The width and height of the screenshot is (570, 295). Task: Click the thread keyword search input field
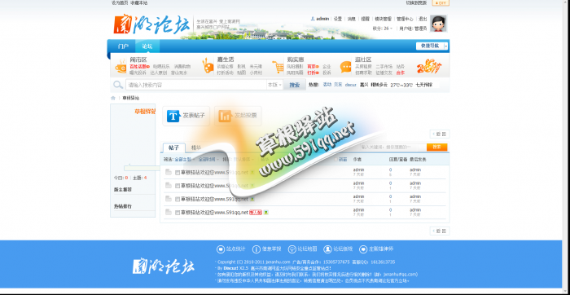pos(392,147)
